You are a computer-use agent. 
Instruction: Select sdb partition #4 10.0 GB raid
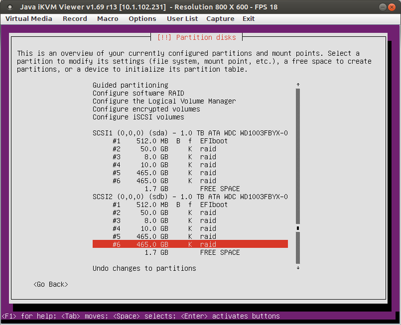[190, 228]
